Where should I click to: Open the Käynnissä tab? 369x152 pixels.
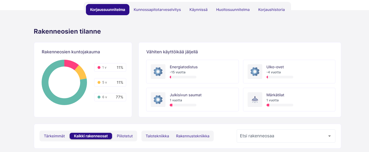click(199, 10)
